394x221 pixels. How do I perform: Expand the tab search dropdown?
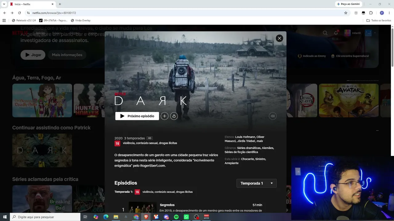coord(4,4)
